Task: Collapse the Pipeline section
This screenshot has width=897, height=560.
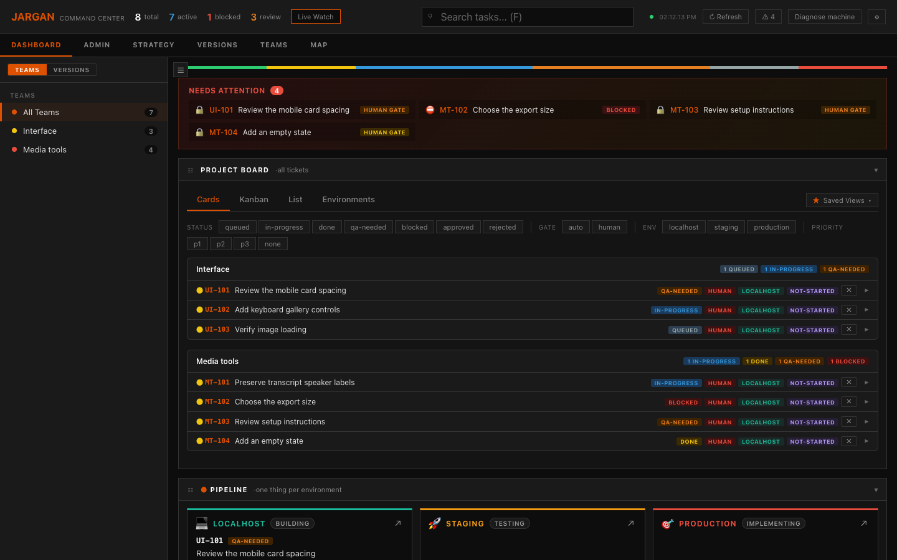Action: pos(876,490)
